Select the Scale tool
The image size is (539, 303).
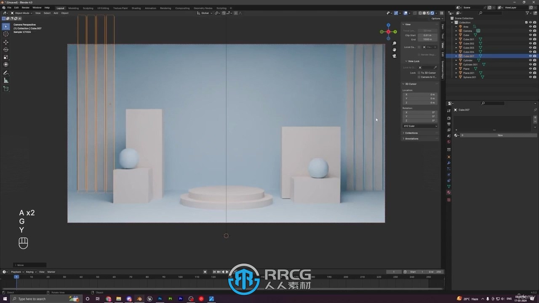coord(6,57)
